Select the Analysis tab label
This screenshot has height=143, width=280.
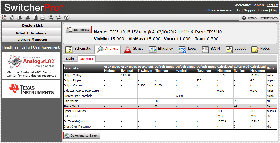coord(112,49)
